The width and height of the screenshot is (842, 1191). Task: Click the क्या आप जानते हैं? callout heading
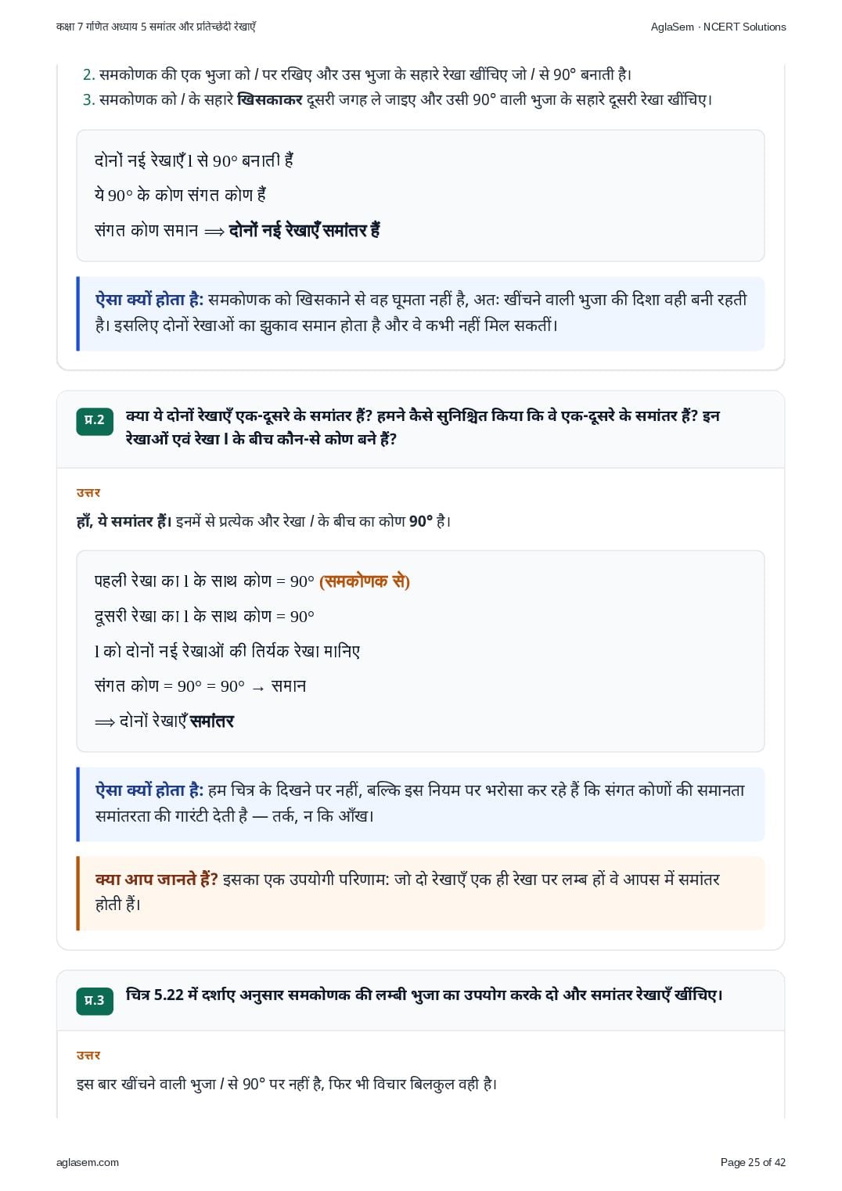coord(157,880)
